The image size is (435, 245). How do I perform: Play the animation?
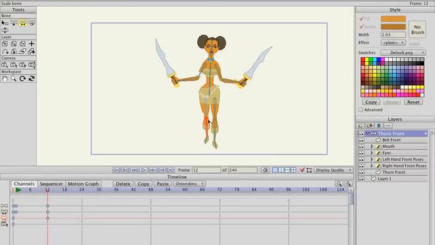[143, 170]
